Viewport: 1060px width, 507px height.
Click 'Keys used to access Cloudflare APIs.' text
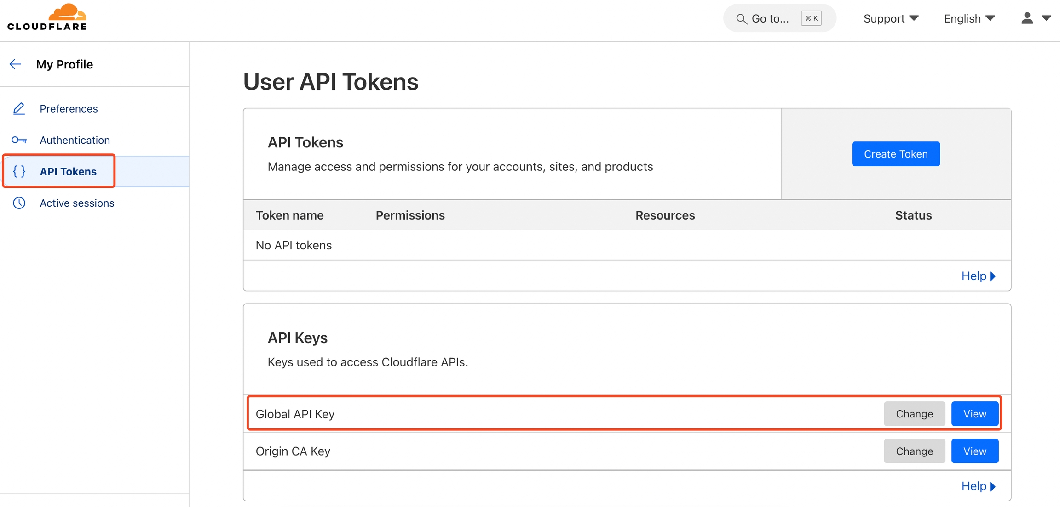point(368,362)
